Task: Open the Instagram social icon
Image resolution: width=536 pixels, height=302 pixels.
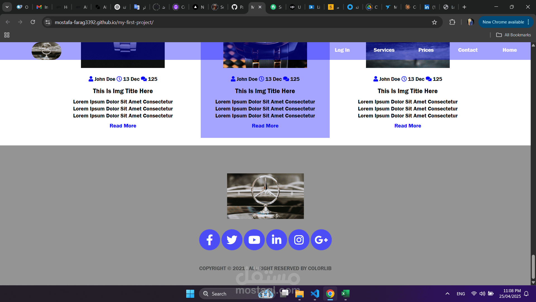Action: click(x=299, y=240)
